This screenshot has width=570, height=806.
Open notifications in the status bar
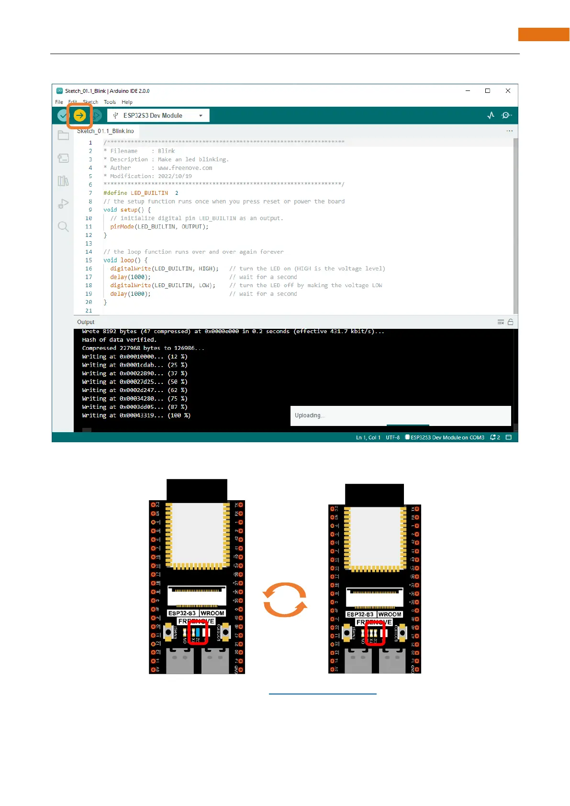(x=495, y=437)
